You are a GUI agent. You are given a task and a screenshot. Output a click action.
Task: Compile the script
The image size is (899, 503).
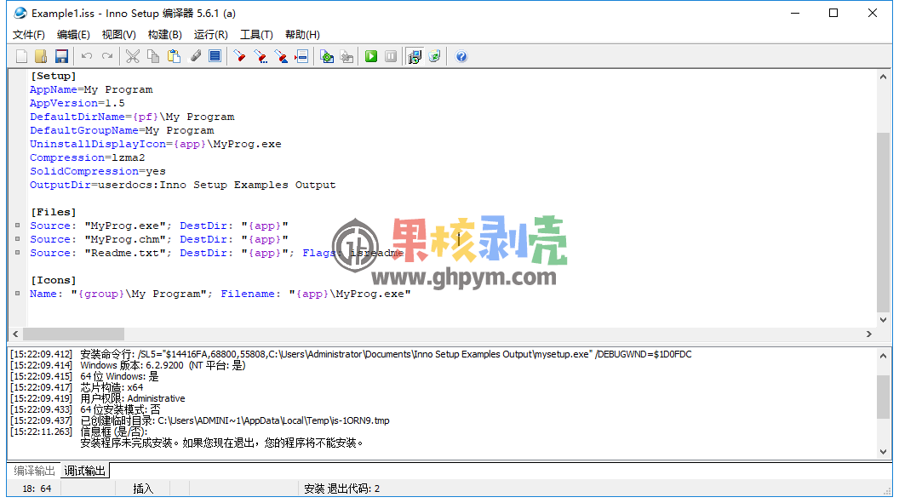327,56
